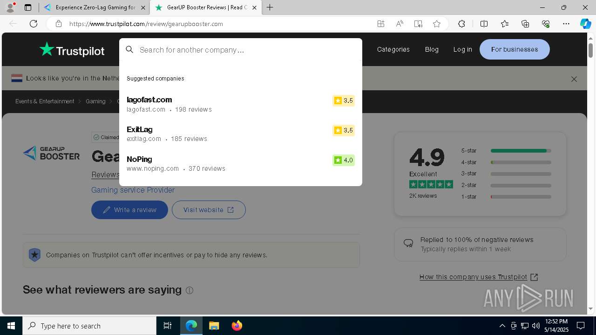
Task: Open the apps grid icon in address bar
Action: click(381, 24)
